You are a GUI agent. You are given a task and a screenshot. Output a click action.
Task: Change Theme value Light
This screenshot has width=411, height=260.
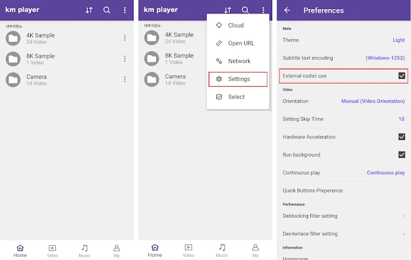click(398, 40)
